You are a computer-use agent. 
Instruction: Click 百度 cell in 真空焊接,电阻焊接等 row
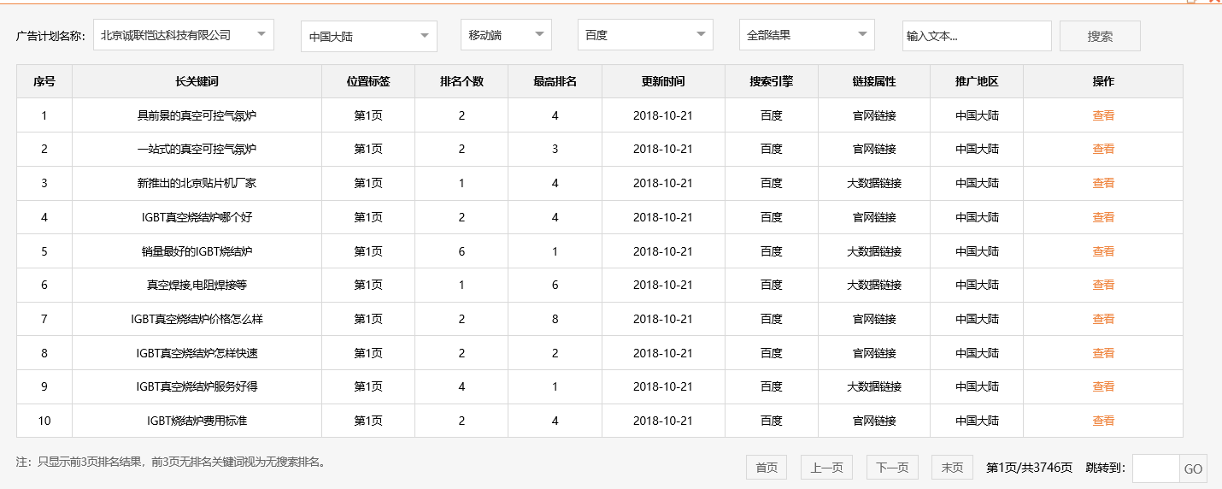coord(772,285)
